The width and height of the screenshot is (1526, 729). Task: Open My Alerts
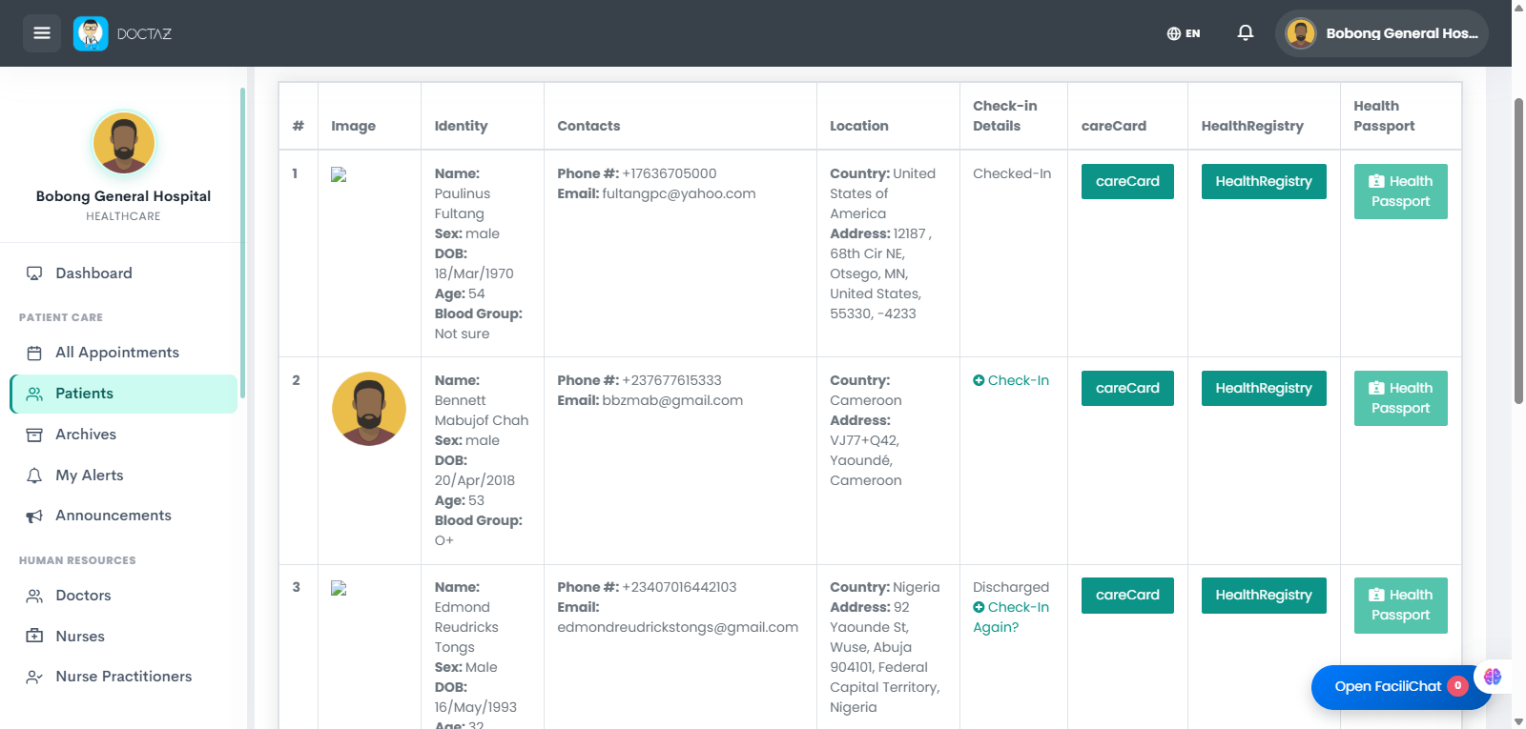124,476
